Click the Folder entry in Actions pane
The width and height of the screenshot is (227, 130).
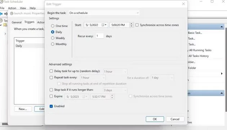pyautogui.click(x=192, y=68)
